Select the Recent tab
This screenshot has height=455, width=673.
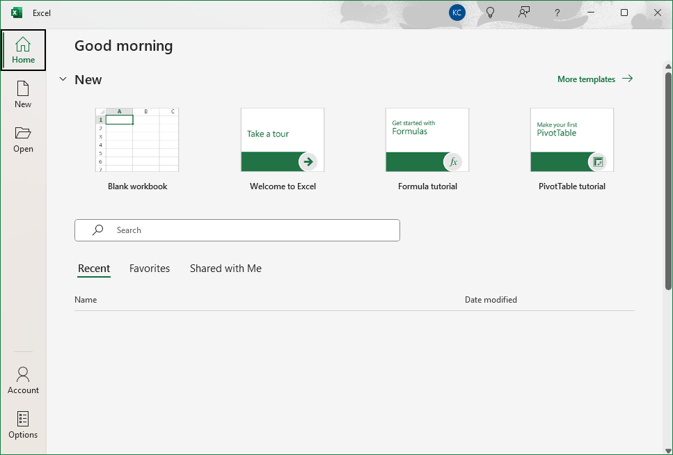point(94,269)
